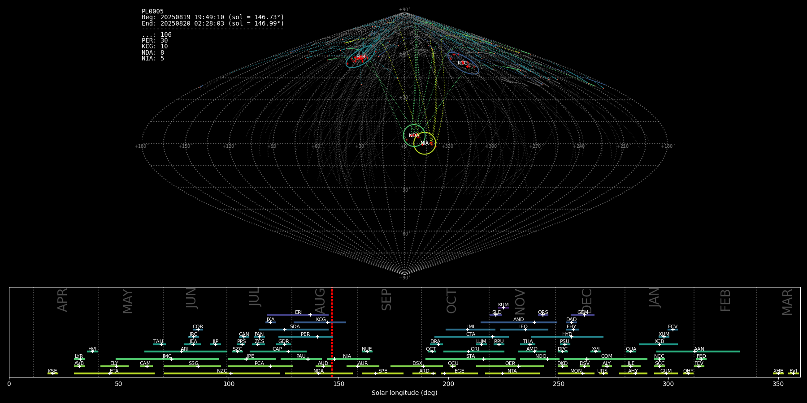Click the NIA radiant label on sky map
This screenshot has height=403, width=807.
point(424,143)
